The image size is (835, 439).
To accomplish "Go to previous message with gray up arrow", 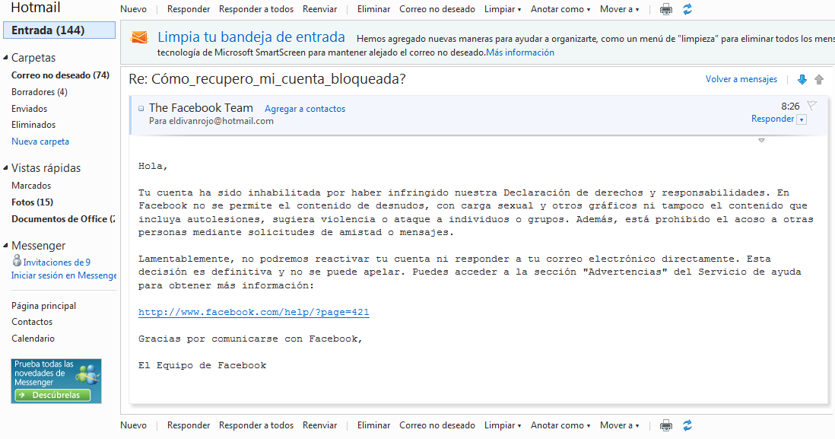I will click(x=819, y=79).
